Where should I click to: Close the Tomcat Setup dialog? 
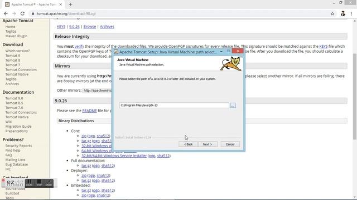[238, 51]
